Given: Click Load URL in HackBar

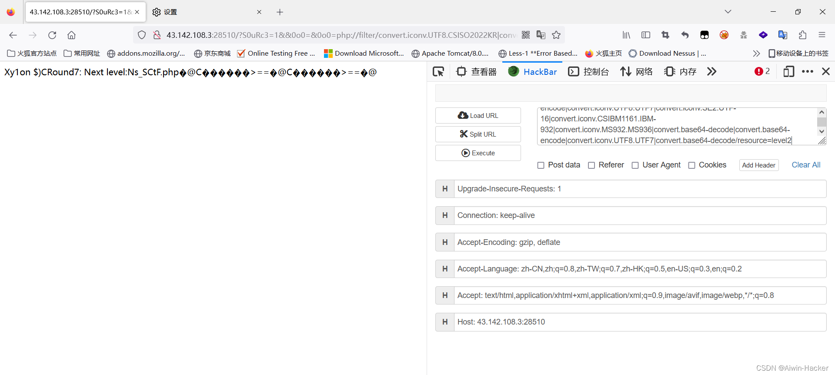Looking at the screenshot, I should [478, 116].
